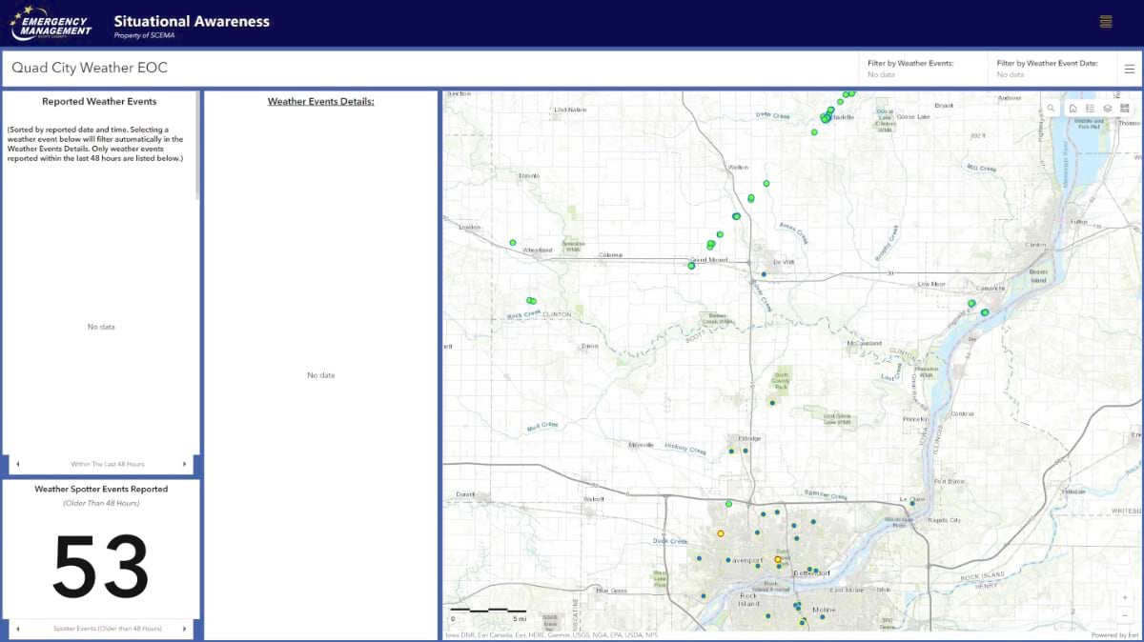1144x642 pixels.
Task: Open the filter sidebar menu icon
Action: point(1129,69)
